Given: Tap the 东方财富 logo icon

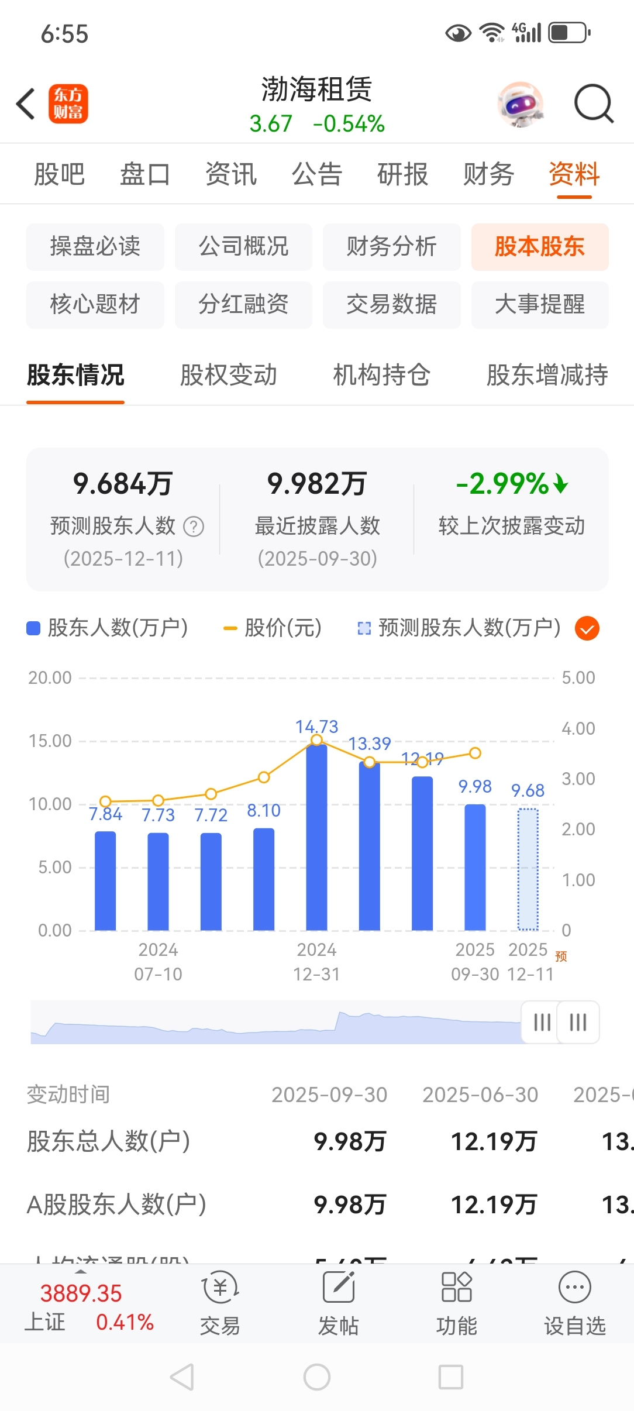Looking at the screenshot, I should [x=68, y=104].
